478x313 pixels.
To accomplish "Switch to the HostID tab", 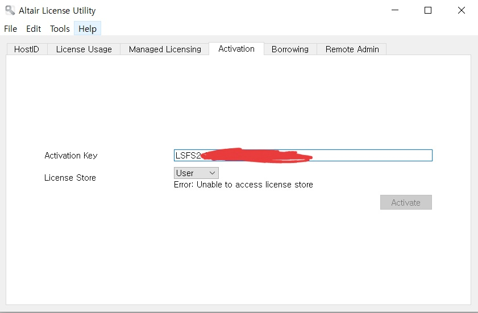I will click(x=27, y=49).
